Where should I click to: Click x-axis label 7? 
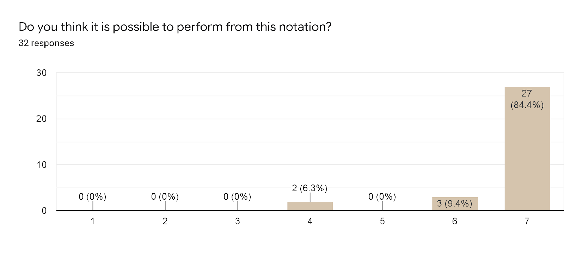(527, 221)
